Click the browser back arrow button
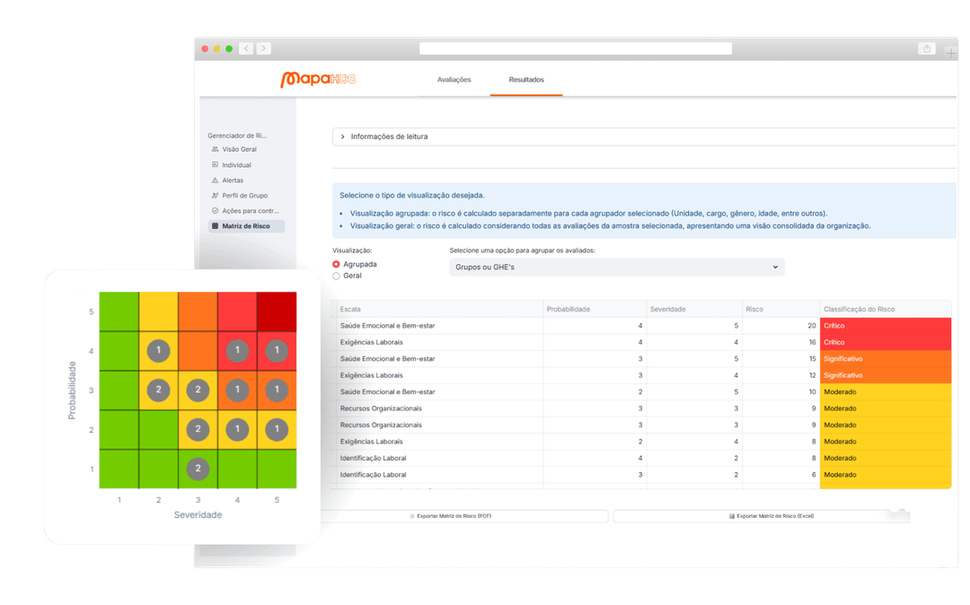The height and width of the screenshot is (605, 970). coord(246,48)
